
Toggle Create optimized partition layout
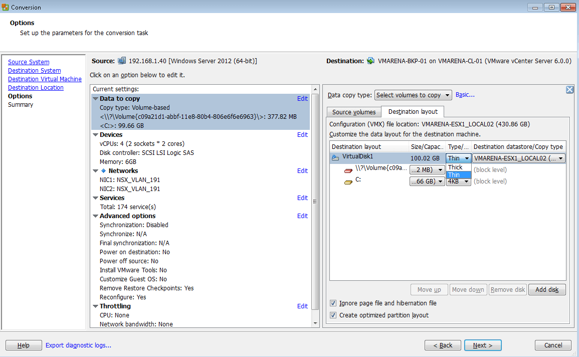[333, 315]
